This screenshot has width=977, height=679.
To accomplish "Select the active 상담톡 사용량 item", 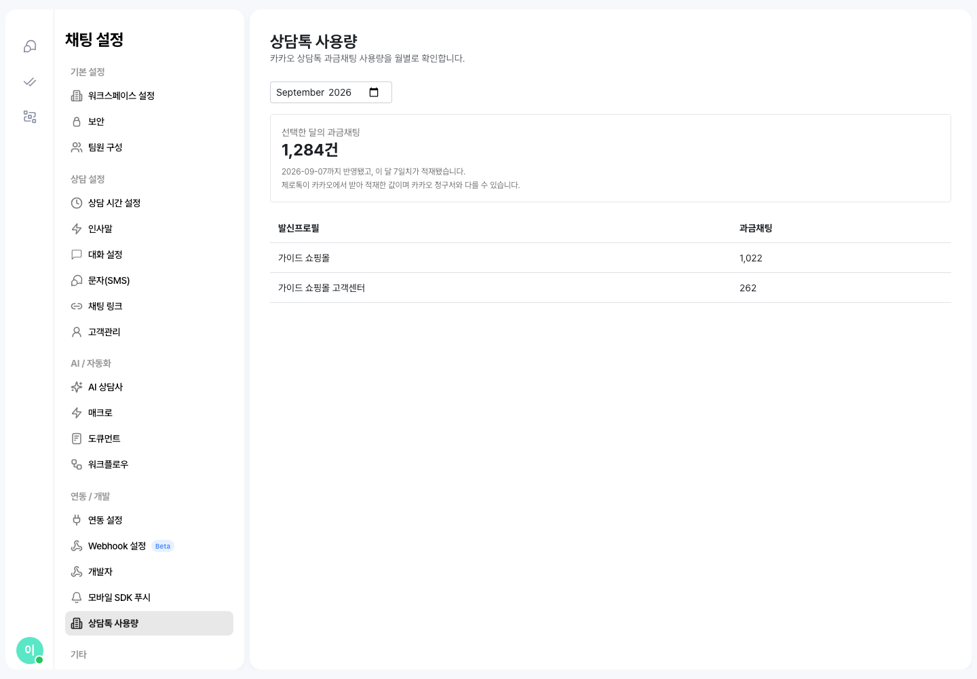I will tap(149, 623).
